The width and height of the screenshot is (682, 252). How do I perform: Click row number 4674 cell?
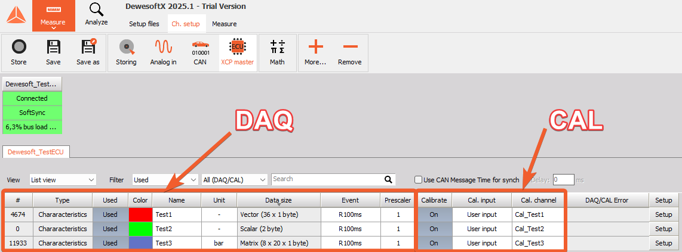[x=18, y=214]
